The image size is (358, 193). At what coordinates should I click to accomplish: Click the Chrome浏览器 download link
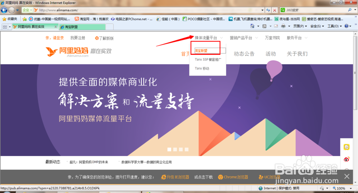click(x=233, y=177)
